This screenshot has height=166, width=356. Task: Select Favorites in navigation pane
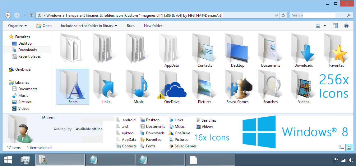(19, 37)
